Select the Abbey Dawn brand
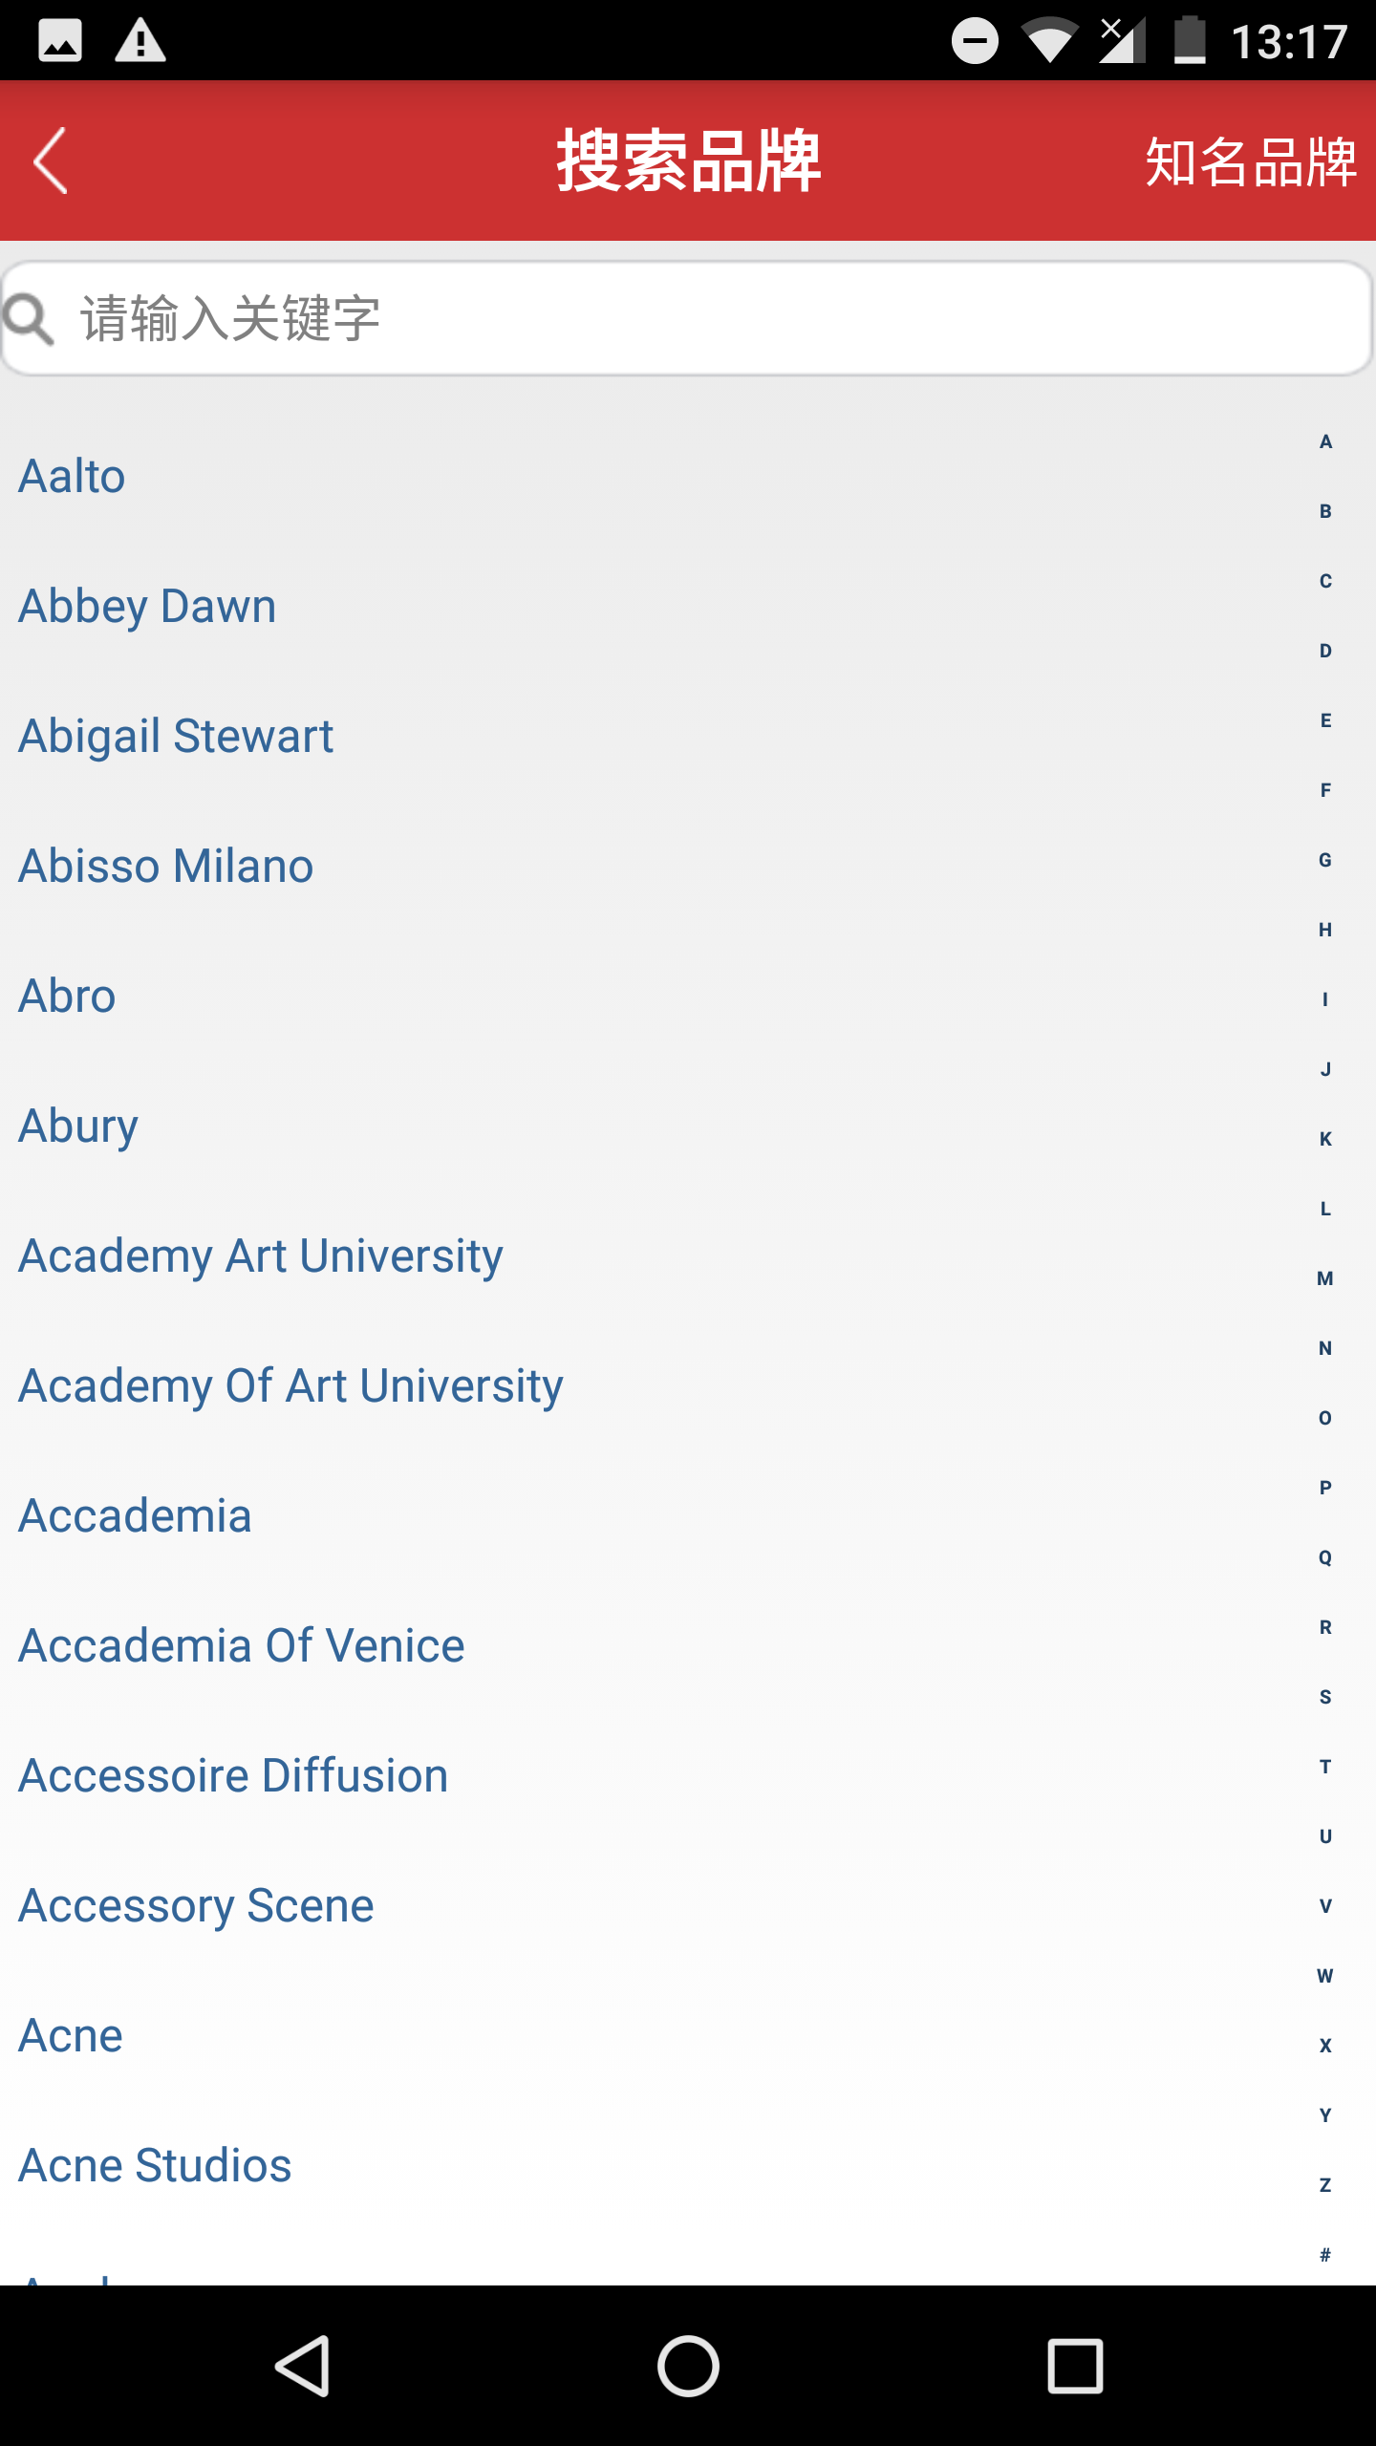The image size is (1376, 2446). 148,606
